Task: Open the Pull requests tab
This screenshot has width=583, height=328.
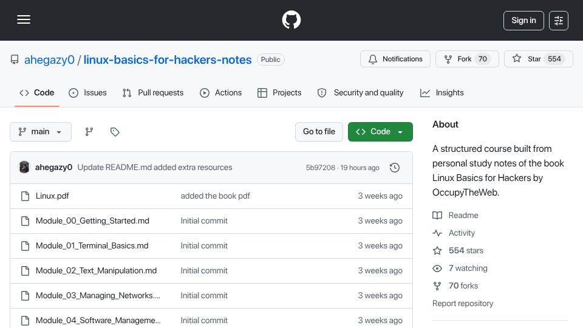Action: point(153,92)
